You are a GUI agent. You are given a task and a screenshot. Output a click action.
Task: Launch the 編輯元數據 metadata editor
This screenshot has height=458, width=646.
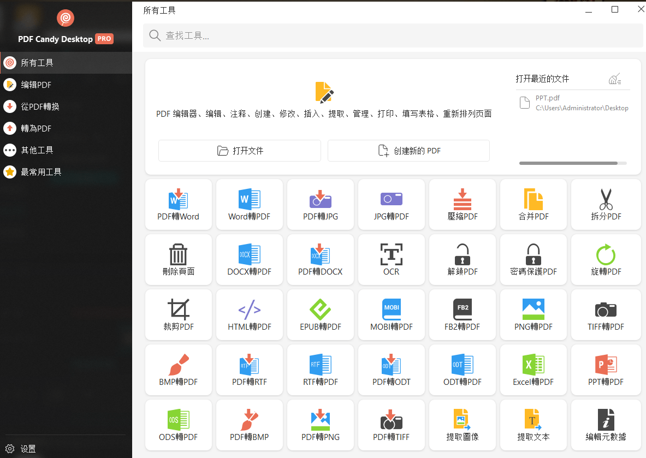(x=606, y=425)
